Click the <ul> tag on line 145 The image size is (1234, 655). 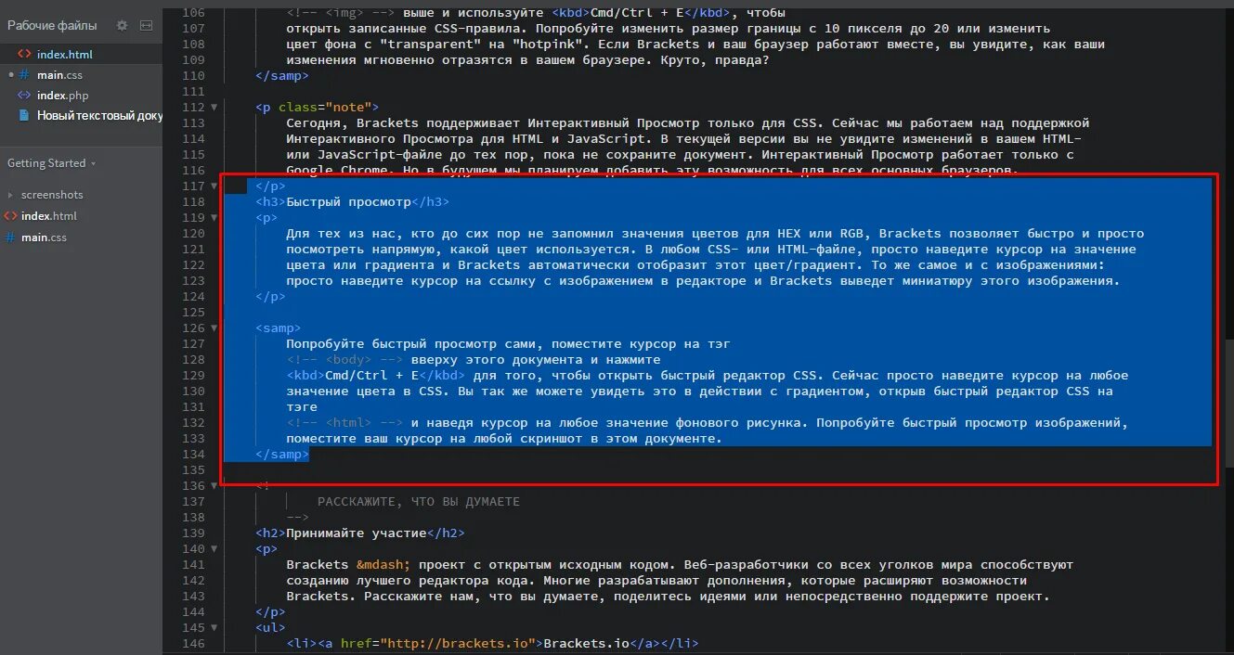tap(270, 628)
